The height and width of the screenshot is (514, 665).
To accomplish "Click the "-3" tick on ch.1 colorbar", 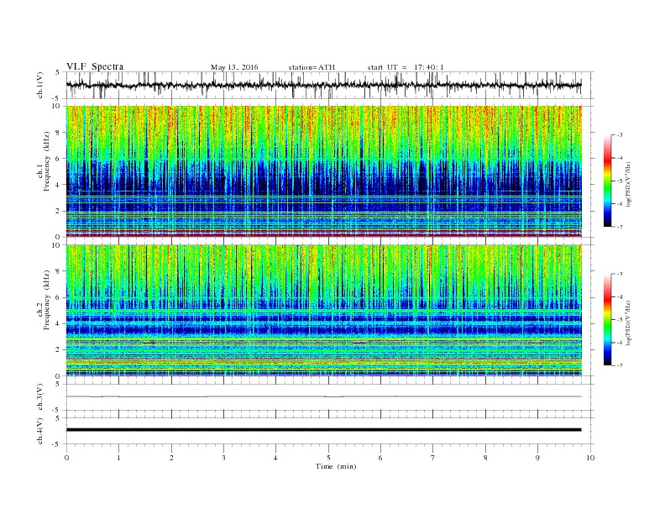I will pos(620,135).
